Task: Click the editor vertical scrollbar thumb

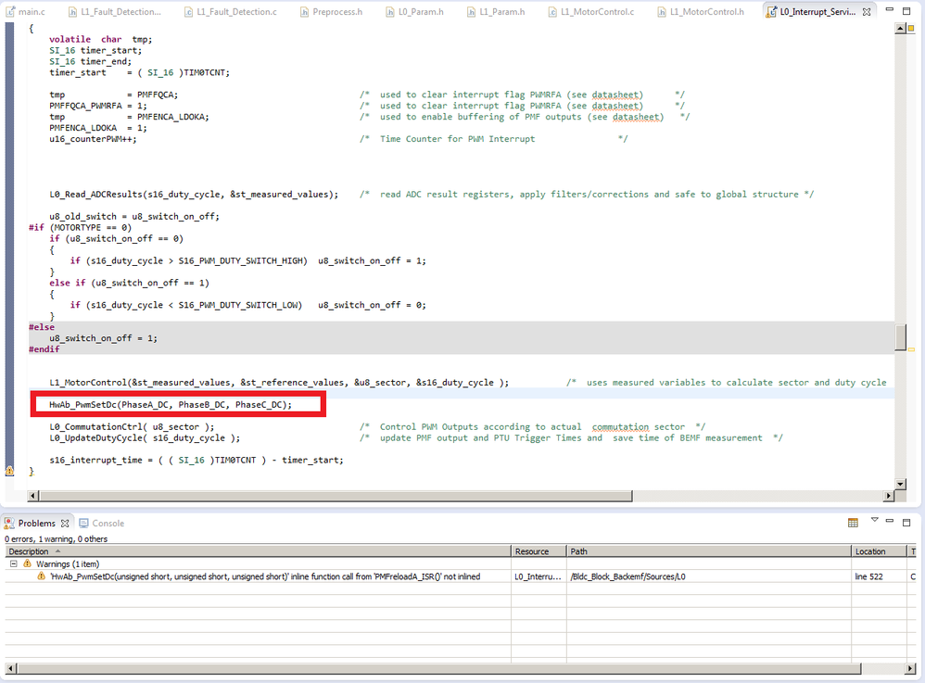Action: point(900,337)
